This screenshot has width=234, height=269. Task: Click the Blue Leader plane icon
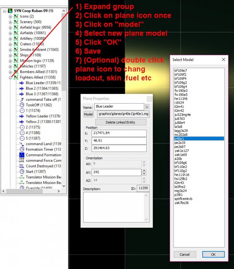point(21,83)
